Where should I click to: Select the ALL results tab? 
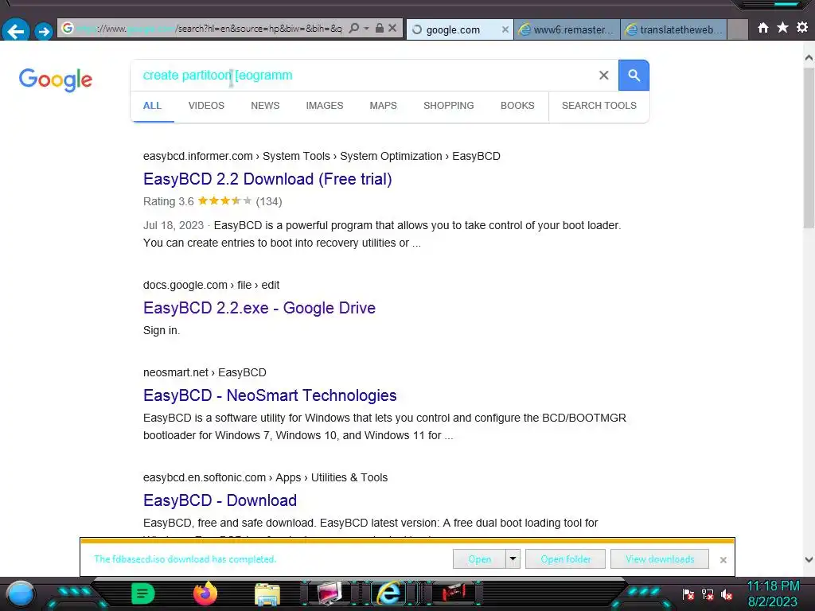pyautogui.click(x=152, y=106)
